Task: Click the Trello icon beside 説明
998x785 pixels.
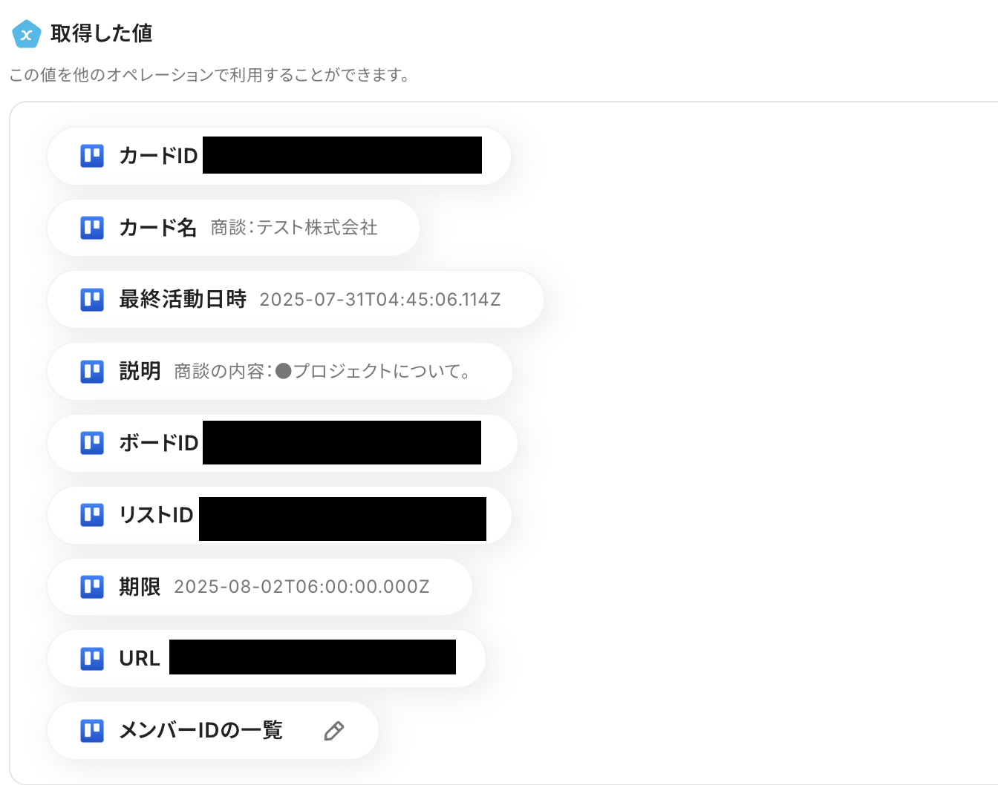Action: [x=92, y=371]
